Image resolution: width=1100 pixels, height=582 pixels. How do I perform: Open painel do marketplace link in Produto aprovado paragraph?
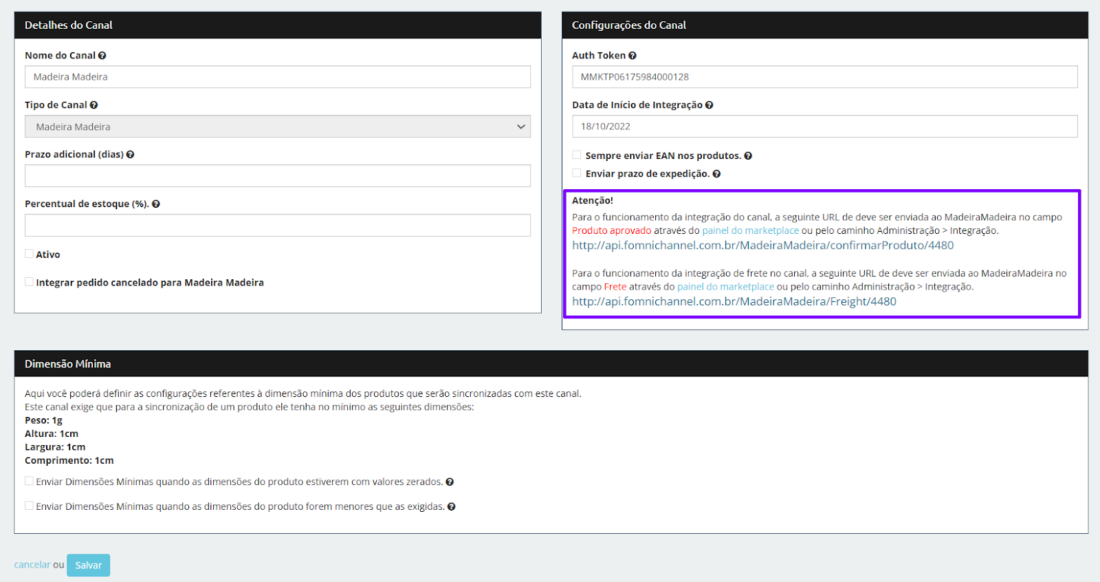751,230
